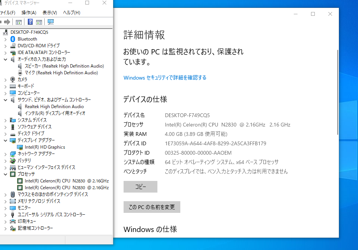Open the ヘルプ(H) menu
Screen dimensions: 358x250
(x=72, y=12)
